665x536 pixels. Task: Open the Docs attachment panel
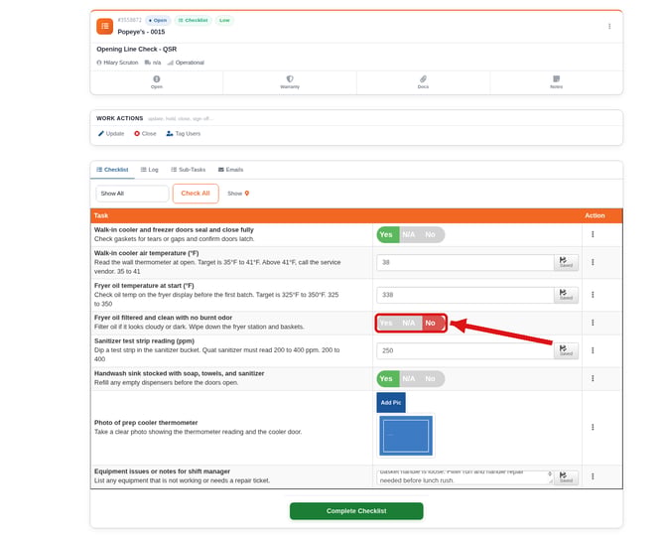pyautogui.click(x=423, y=81)
